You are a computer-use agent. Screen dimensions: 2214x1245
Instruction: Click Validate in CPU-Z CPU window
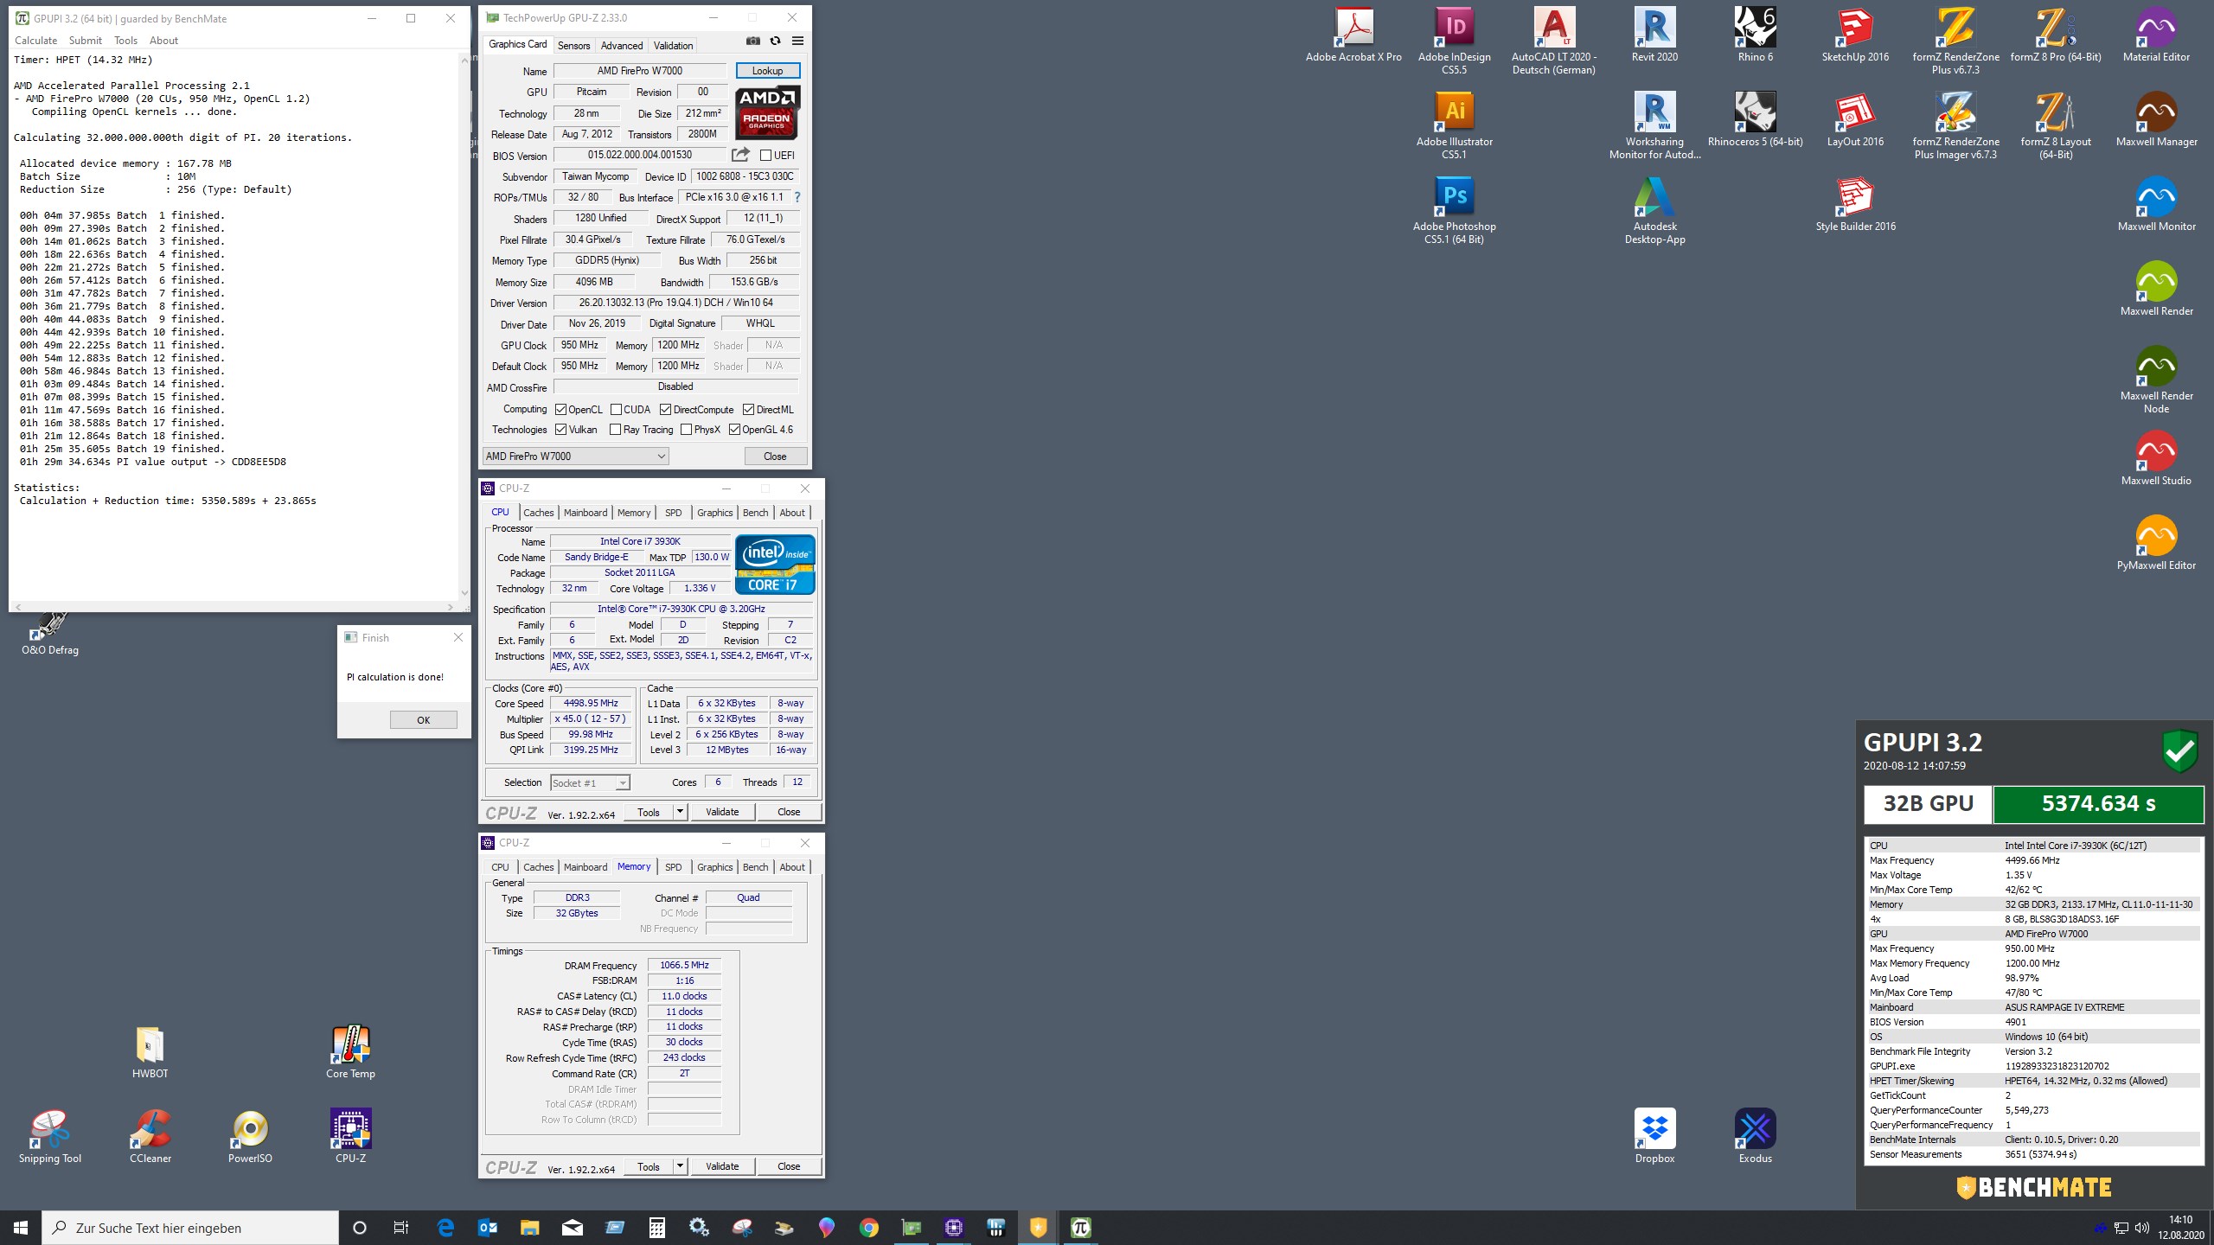coord(722,812)
